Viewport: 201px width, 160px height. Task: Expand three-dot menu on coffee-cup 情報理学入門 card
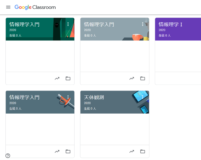pos(143,24)
